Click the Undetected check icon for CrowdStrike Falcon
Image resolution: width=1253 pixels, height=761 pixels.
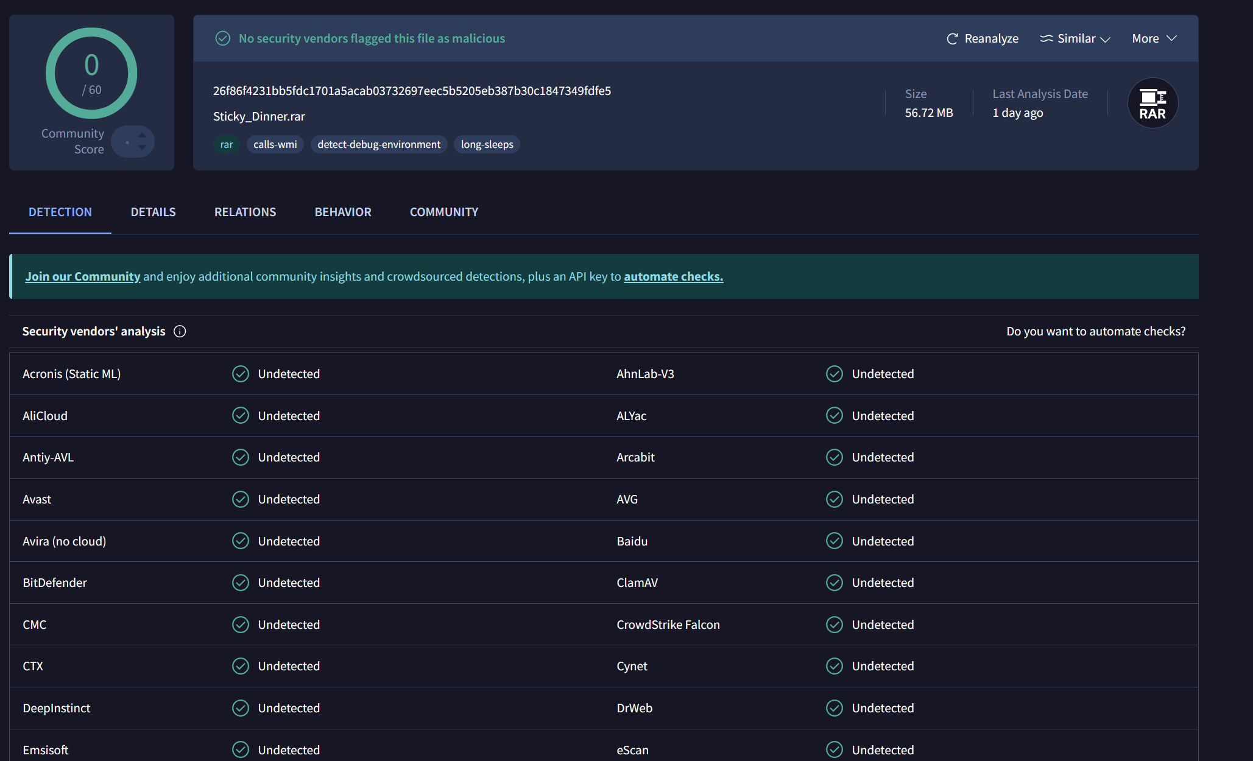click(x=834, y=625)
